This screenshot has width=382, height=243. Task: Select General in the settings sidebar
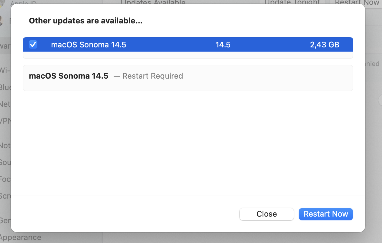(x=5, y=220)
